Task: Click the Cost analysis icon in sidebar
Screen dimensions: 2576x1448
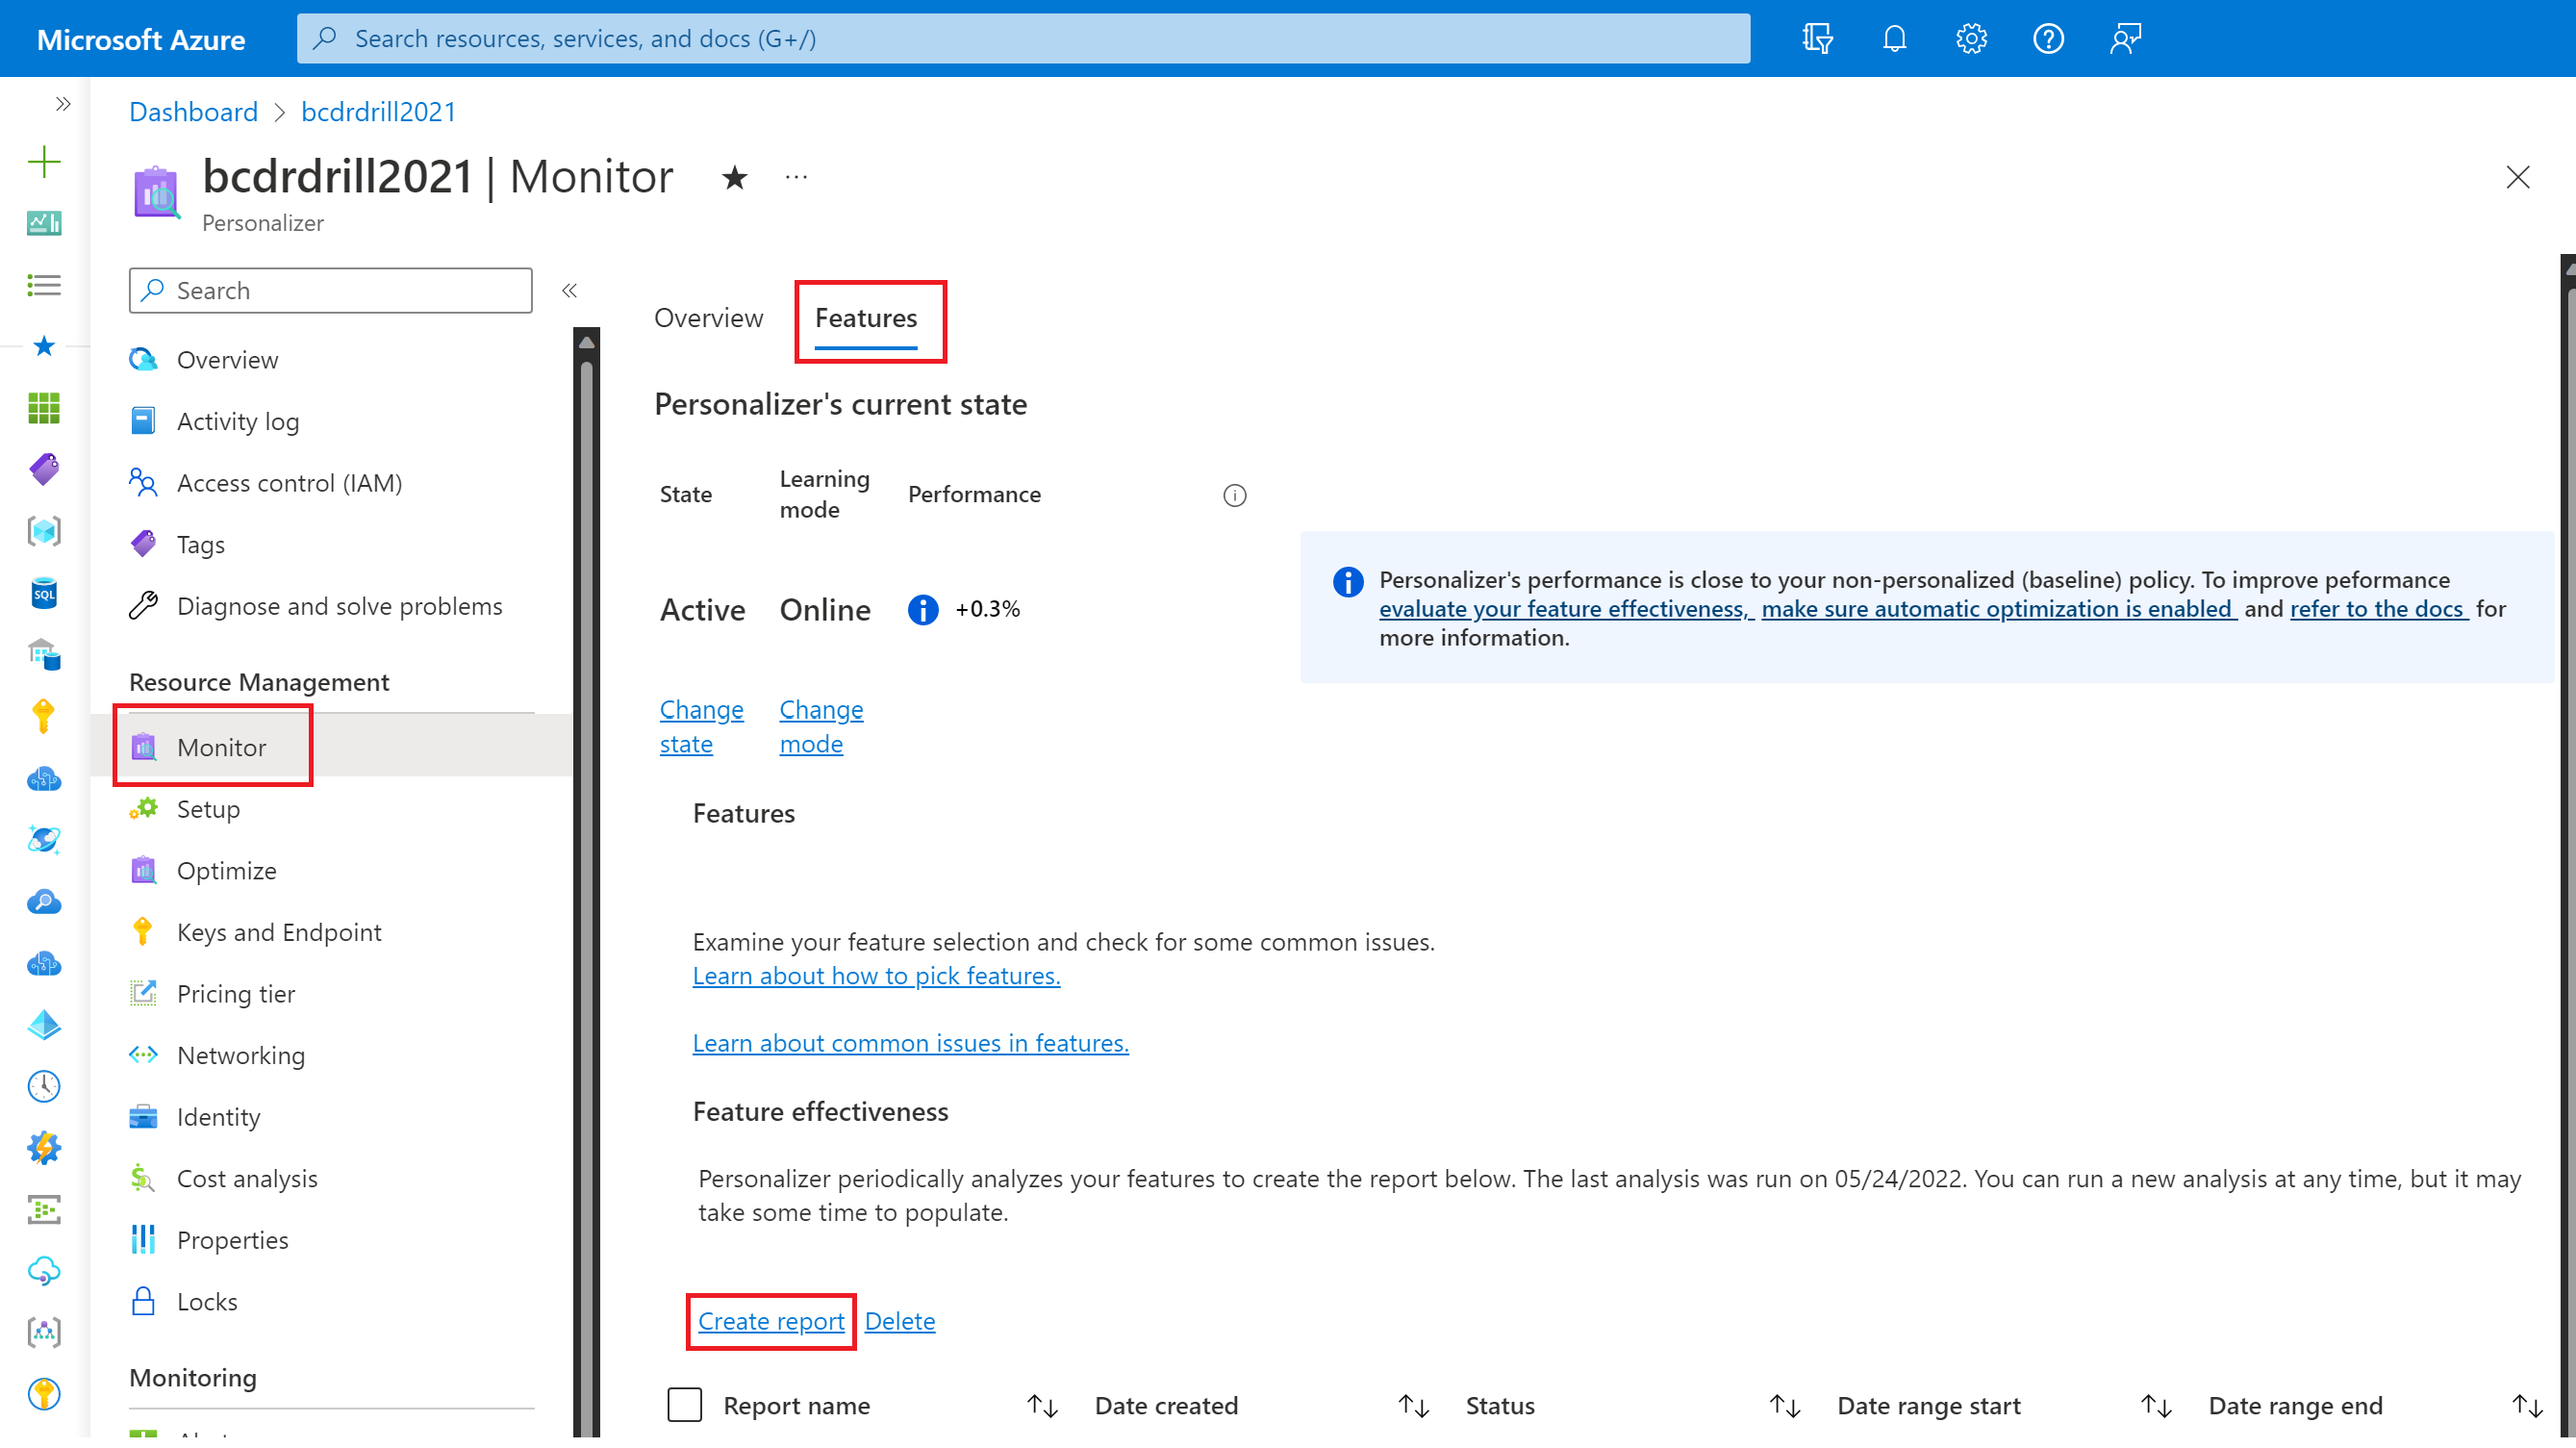Action: click(x=145, y=1178)
